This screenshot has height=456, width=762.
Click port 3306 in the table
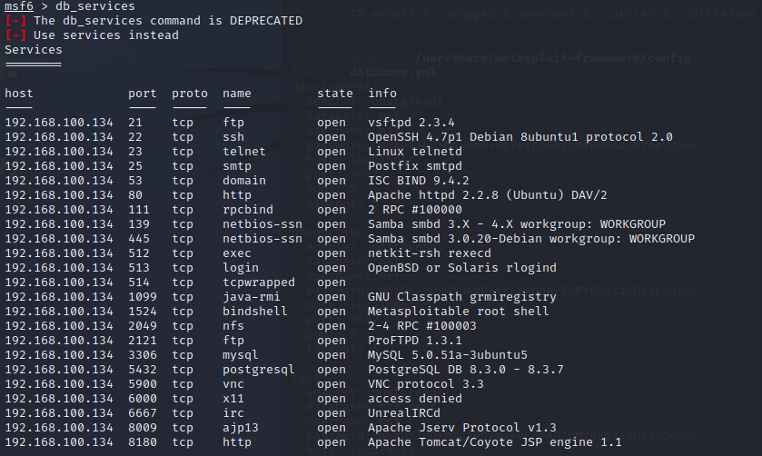[143, 355]
